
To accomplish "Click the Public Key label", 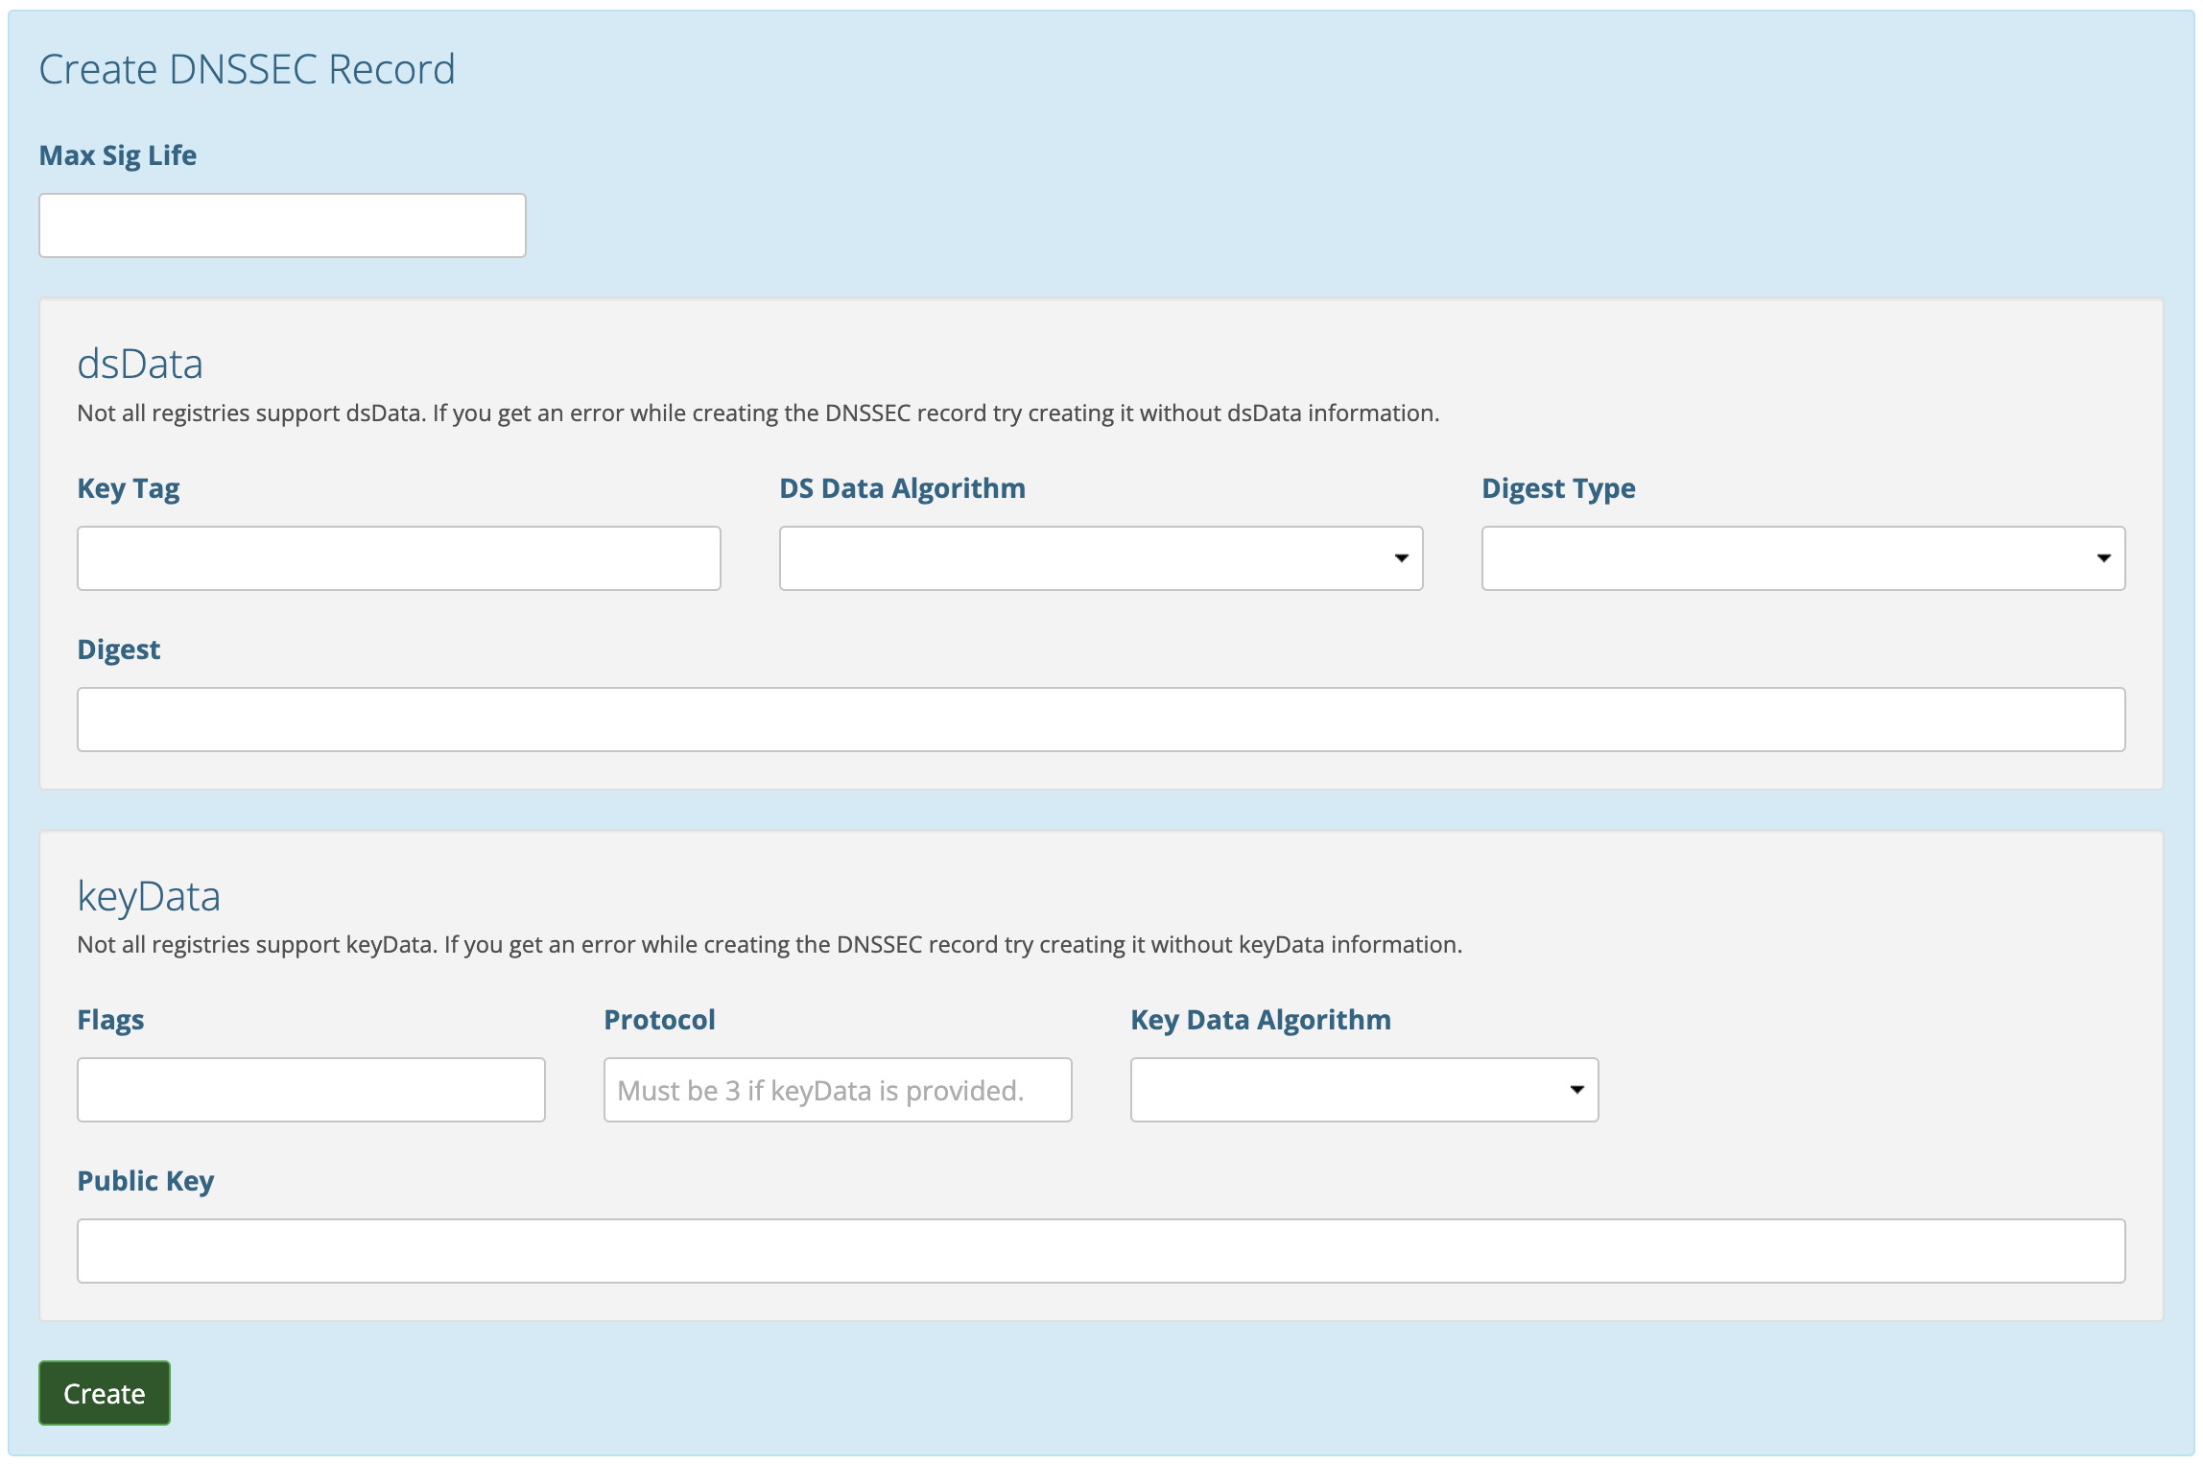I will coord(145,1181).
